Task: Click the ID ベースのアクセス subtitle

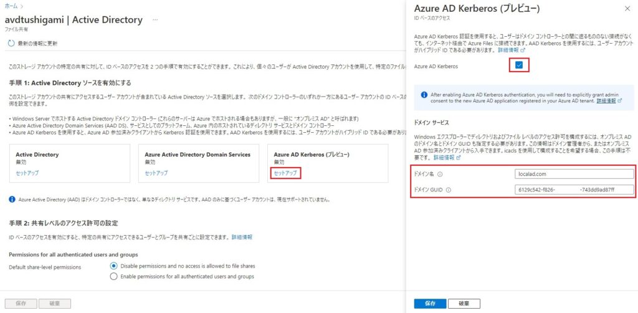Action: click(x=432, y=18)
